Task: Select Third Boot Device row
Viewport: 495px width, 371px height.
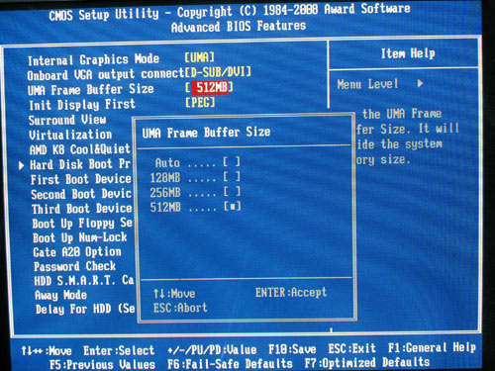Action: tap(82, 209)
